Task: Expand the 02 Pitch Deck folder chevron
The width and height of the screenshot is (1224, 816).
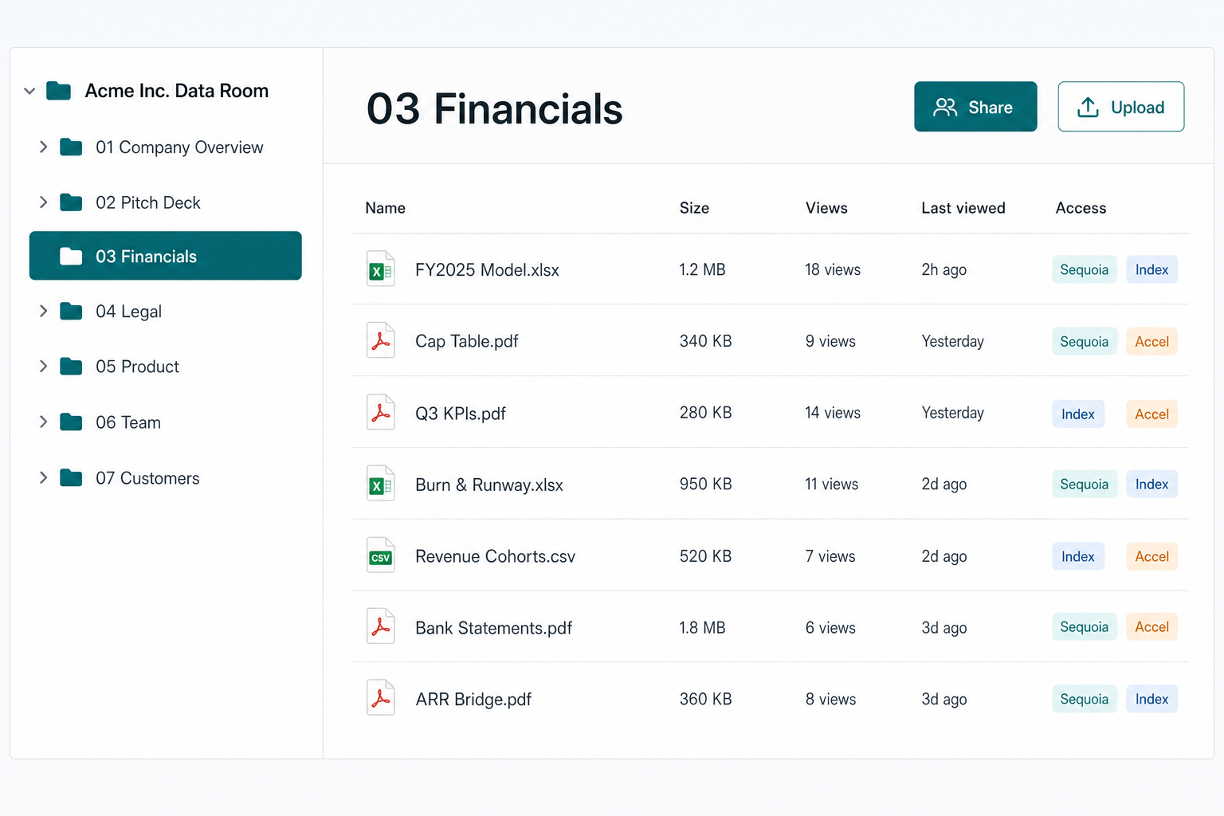Action: 43,202
